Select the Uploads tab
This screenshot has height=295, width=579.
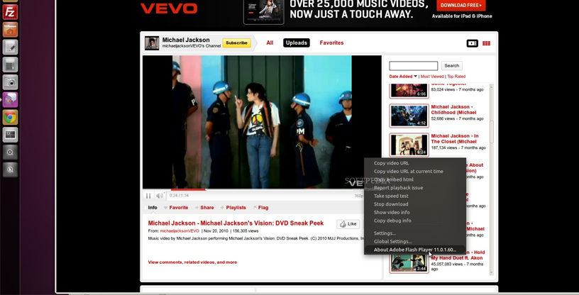297,43
